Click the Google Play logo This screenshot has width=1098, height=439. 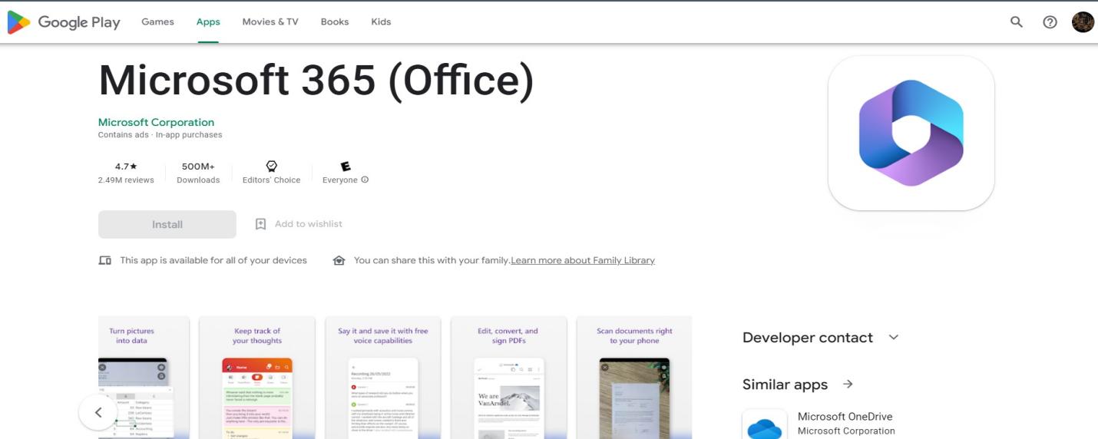pyautogui.click(x=64, y=22)
